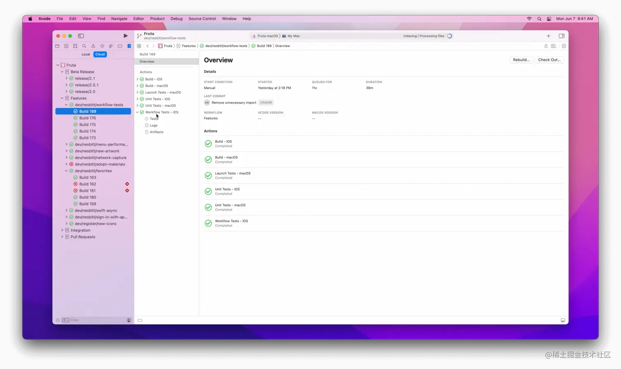The height and width of the screenshot is (369, 621).
Task: Click the Rebuild... button
Action: pyautogui.click(x=521, y=60)
